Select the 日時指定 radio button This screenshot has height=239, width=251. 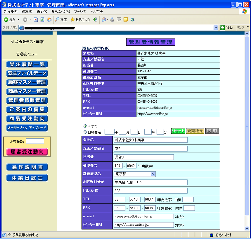(x=85, y=132)
